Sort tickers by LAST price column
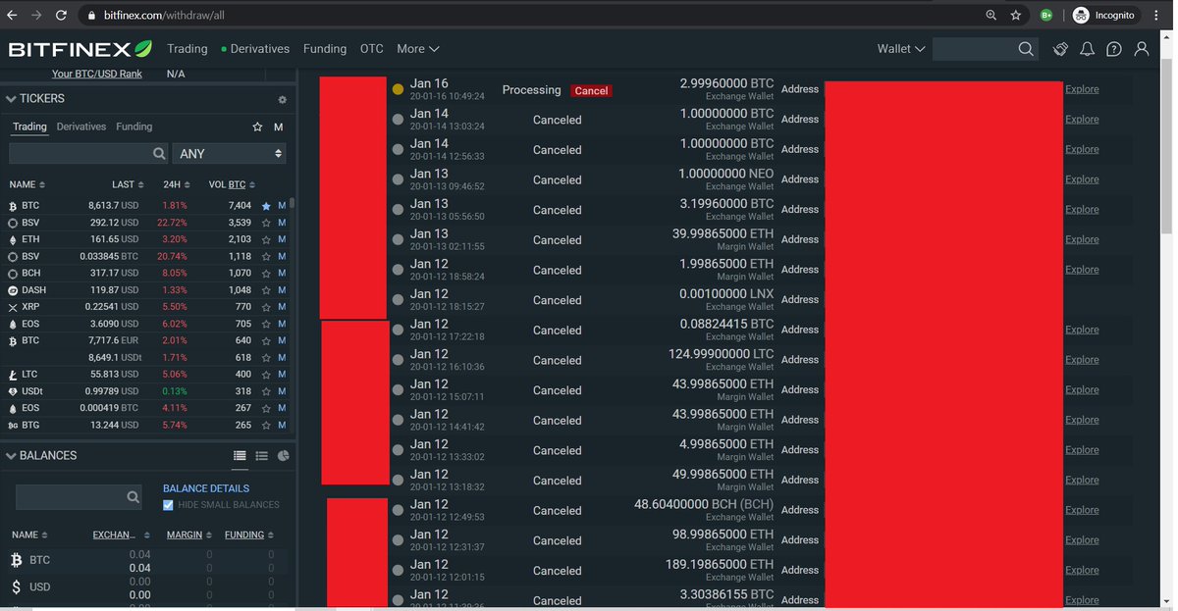 coord(128,185)
